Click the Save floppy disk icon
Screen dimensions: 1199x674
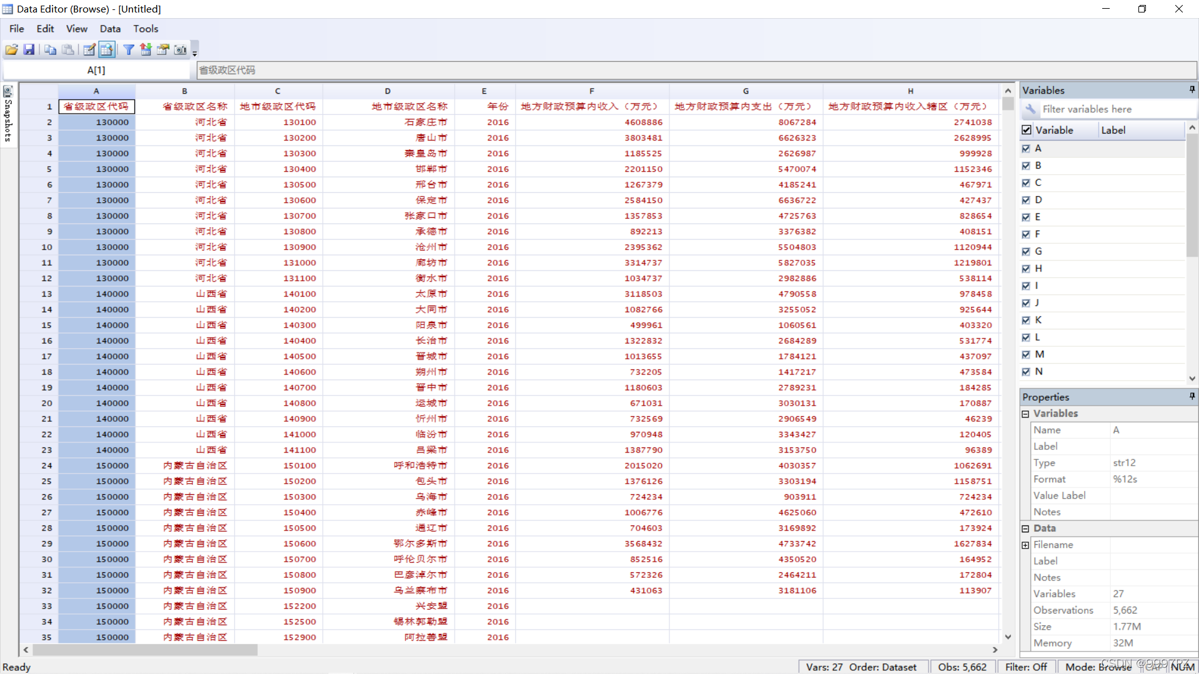(x=29, y=50)
